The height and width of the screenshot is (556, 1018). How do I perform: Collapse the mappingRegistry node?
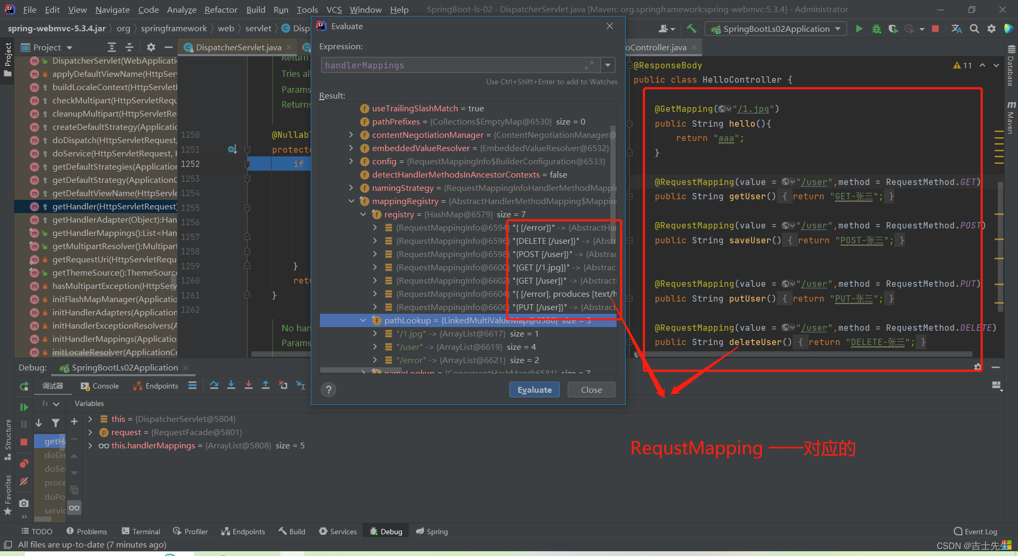click(x=351, y=201)
